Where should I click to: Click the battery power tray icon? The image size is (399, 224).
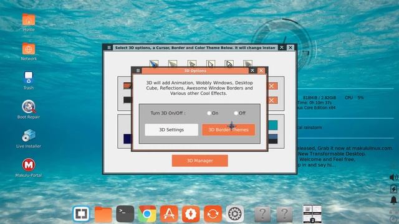tap(393, 189)
